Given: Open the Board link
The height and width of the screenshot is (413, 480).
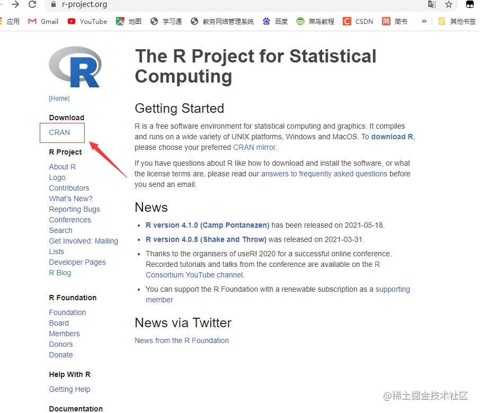Looking at the screenshot, I should [59, 323].
